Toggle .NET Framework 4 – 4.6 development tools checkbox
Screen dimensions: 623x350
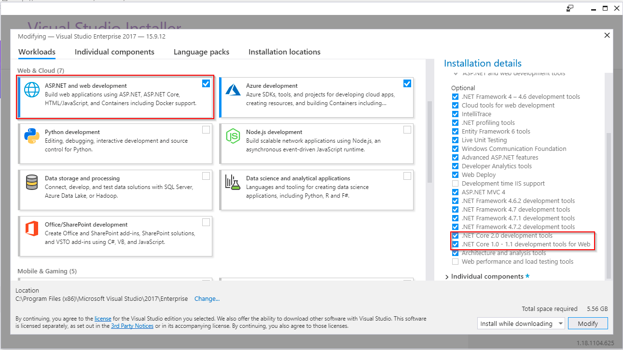[455, 96]
